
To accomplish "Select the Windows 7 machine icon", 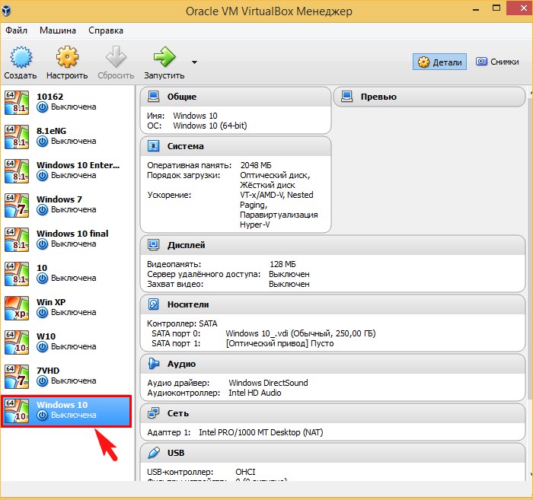I will point(17,205).
